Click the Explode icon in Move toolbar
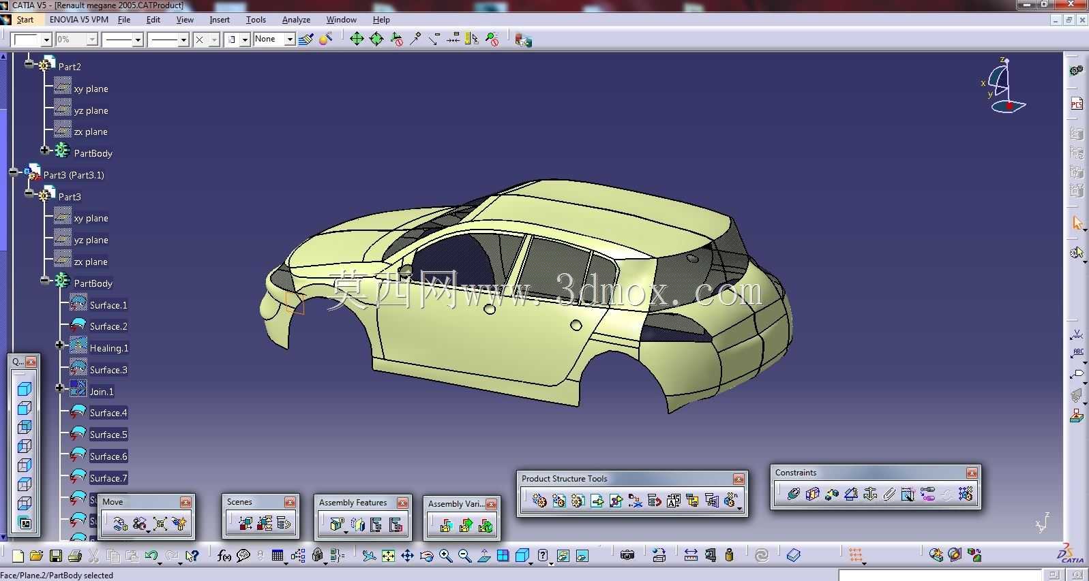 (160, 524)
